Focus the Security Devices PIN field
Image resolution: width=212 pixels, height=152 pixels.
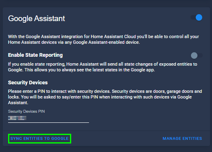point(49,118)
